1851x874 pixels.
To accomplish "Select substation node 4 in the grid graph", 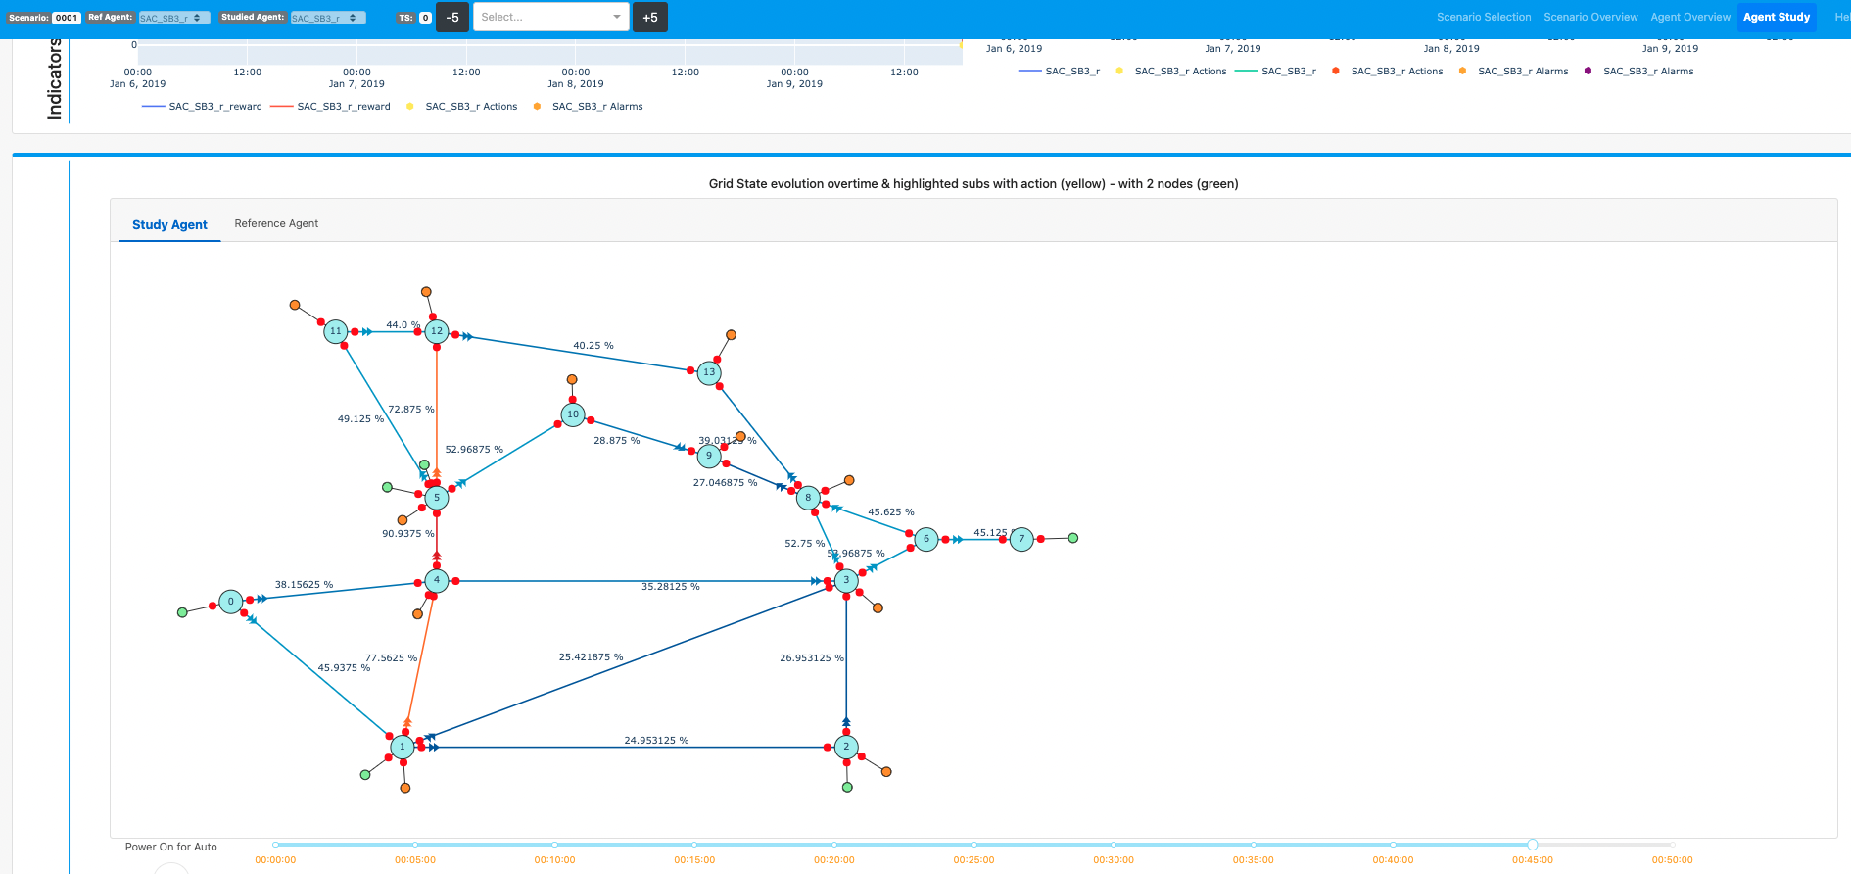I will tap(437, 580).
